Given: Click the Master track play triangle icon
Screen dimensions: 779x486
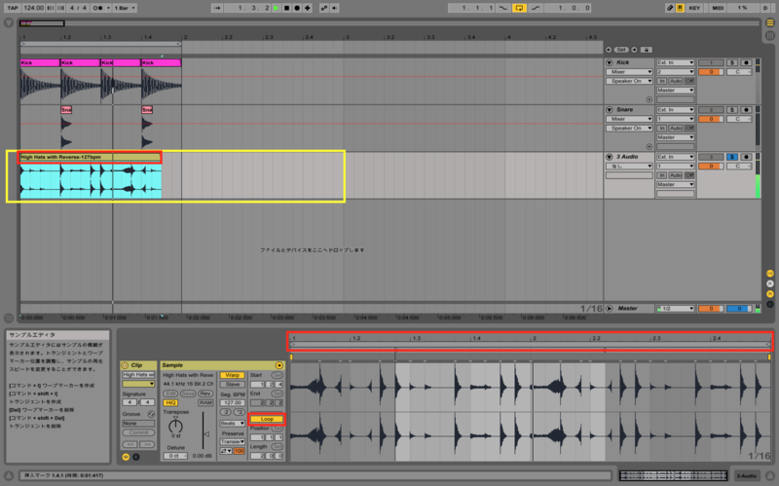Looking at the screenshot, I should coord(610,309).
